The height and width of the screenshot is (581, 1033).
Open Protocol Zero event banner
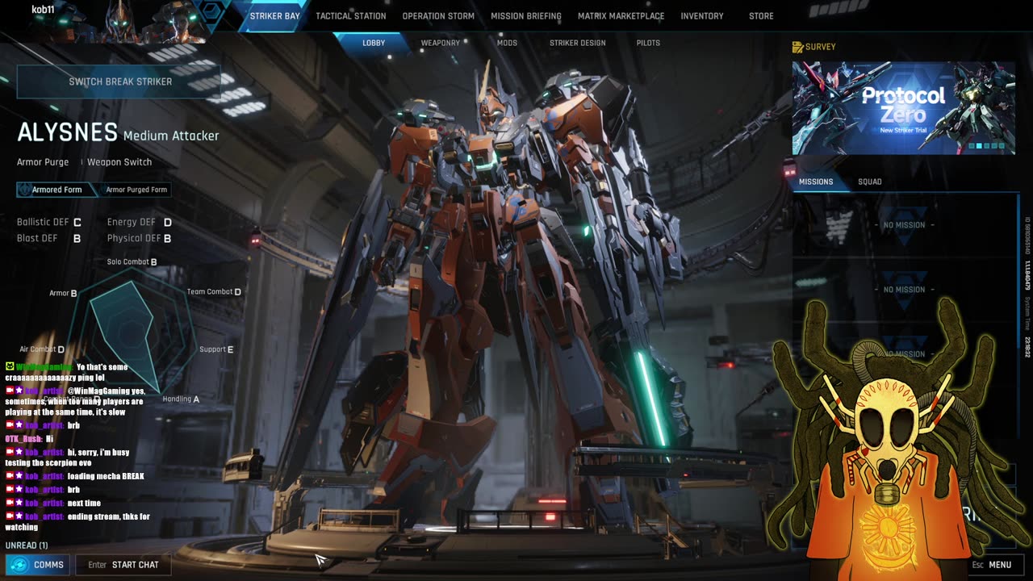coord(904,108)
